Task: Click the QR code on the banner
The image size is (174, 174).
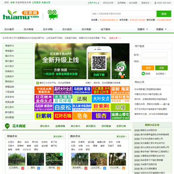Action: [x=99, y=63]
